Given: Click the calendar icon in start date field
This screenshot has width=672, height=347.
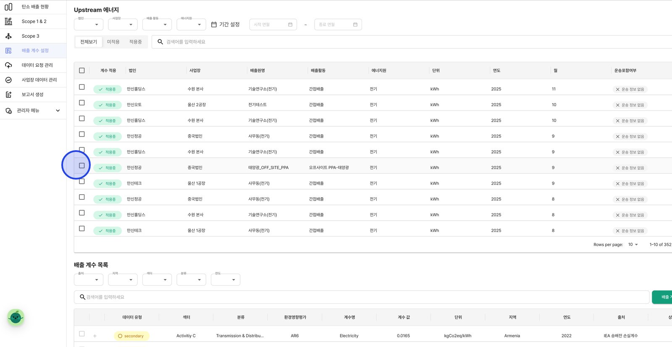Looking at the screenshot, I should 290,25.
